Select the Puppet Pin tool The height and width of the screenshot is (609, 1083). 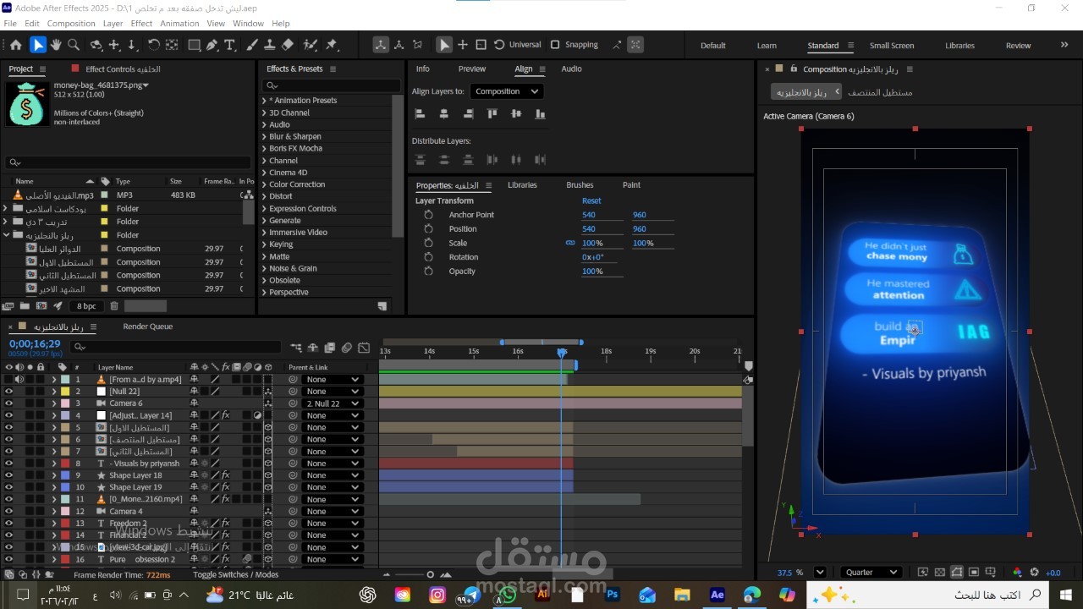point(332,45)
